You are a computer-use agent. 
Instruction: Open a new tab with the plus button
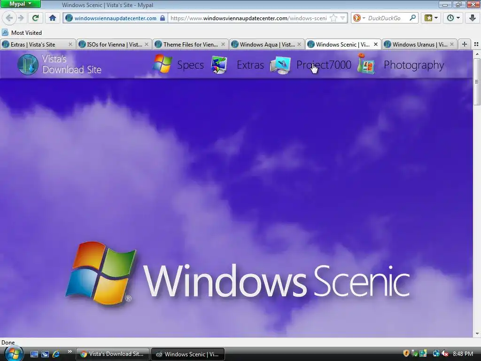coord(465,45)
